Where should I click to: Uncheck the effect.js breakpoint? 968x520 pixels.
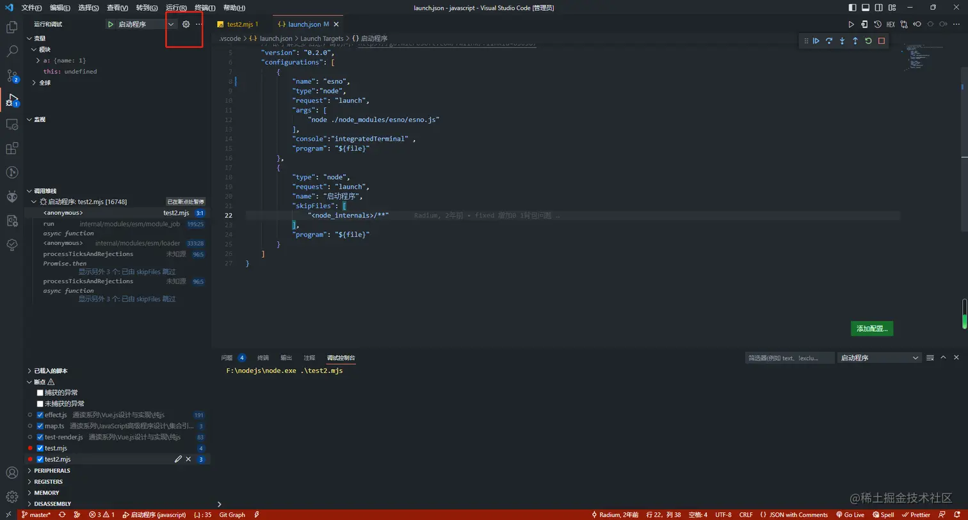[x=40, y=415]
